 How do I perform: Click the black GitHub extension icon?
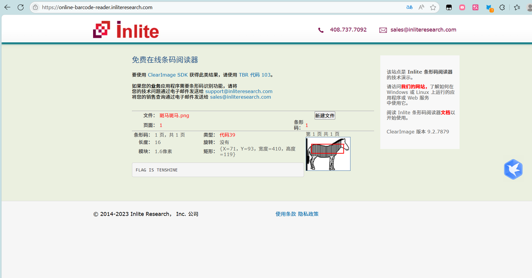pos(449,7)
